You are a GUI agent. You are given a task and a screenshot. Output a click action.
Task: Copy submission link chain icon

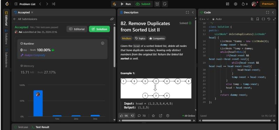112,19
